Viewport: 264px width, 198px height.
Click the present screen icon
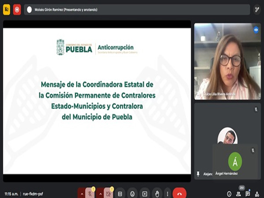(x=144, y=193)
